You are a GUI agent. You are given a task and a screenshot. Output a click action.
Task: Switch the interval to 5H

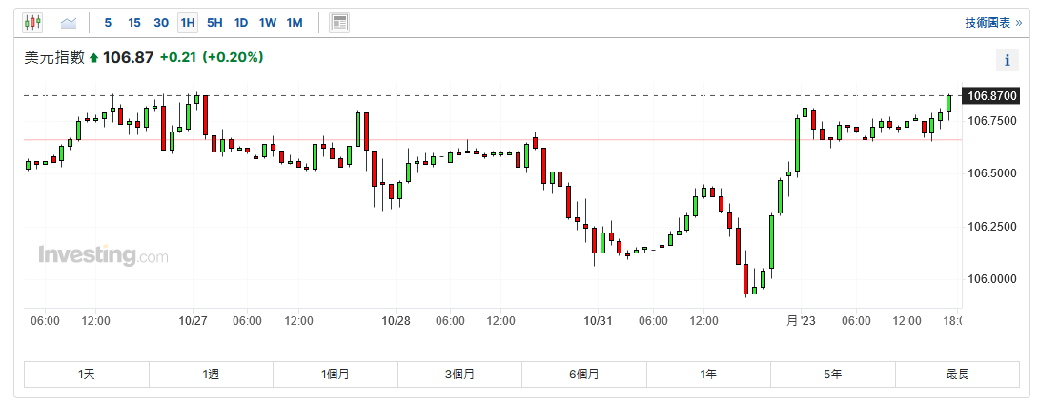click(x=214, y=22)
